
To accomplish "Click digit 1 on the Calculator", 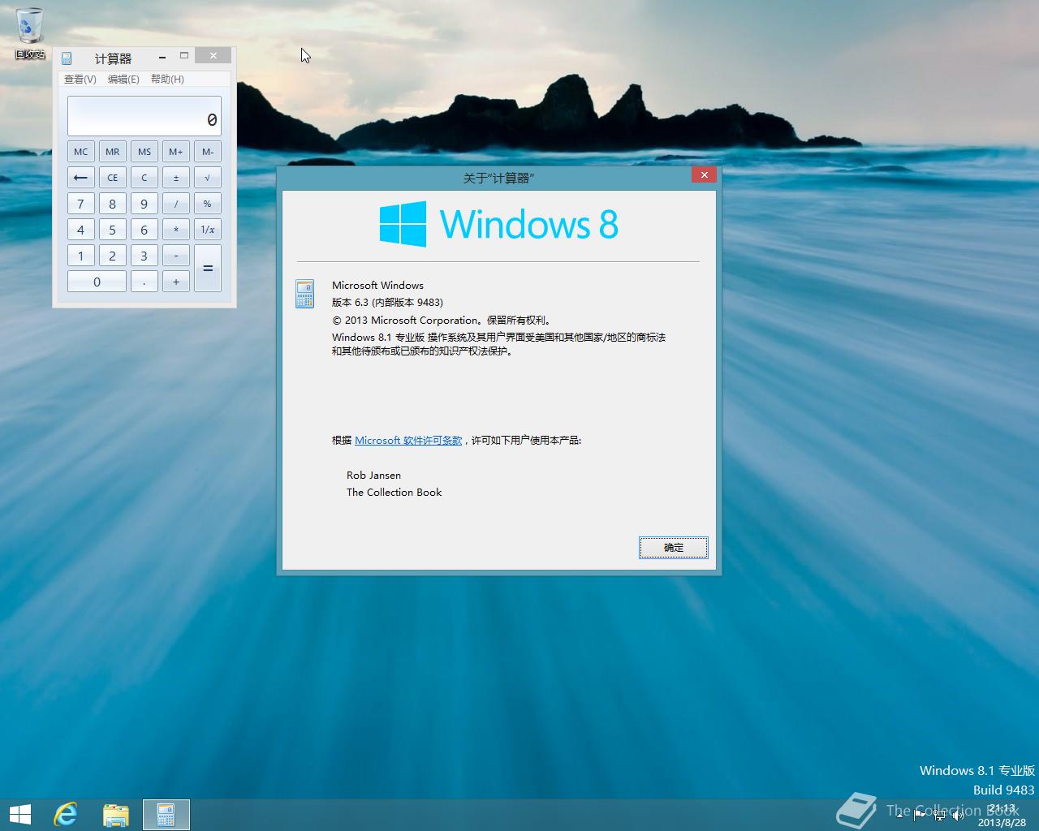I will point(81,256).
